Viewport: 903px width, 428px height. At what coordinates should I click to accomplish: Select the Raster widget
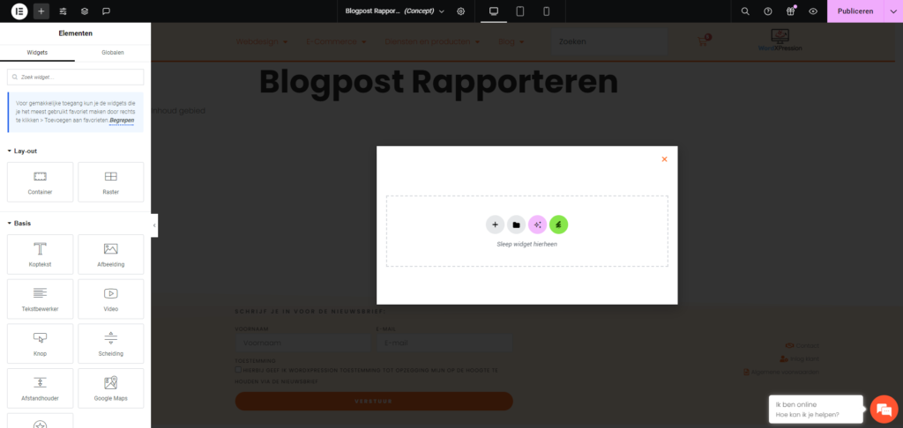[111, 181]
